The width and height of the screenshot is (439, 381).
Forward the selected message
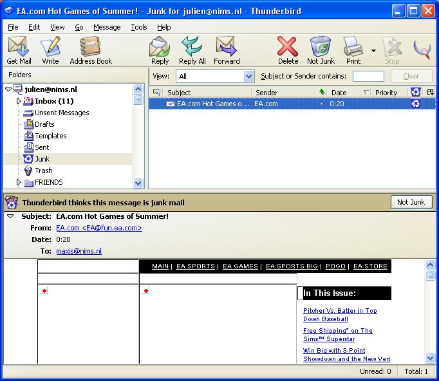coord(227,50)
